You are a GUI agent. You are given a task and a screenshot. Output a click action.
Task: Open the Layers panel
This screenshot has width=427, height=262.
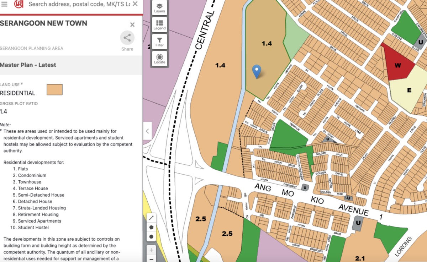coord(159,8)
